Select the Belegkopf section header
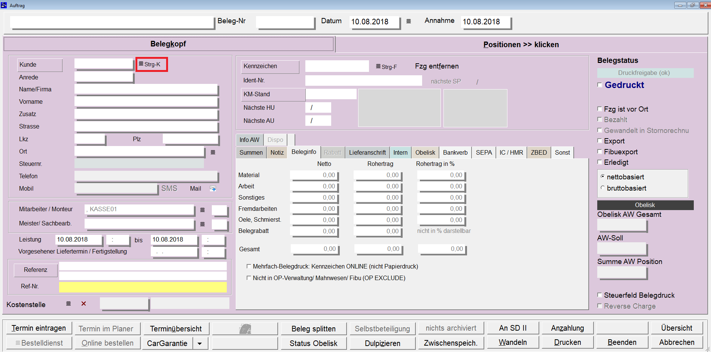Screen dimensions: 711x352 168,44
